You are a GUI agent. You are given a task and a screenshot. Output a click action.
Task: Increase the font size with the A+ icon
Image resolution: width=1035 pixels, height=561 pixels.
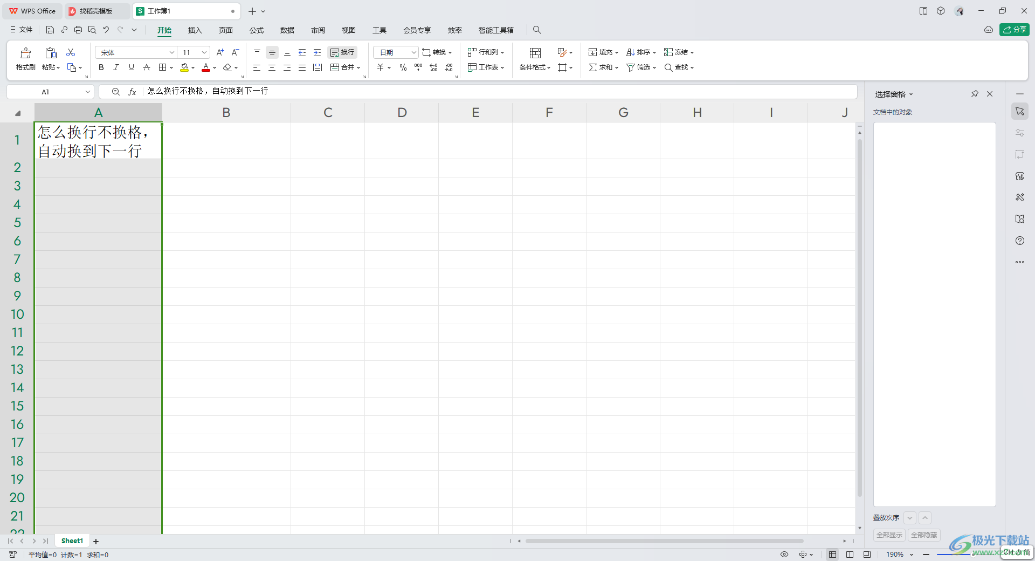tap(220, 52)
